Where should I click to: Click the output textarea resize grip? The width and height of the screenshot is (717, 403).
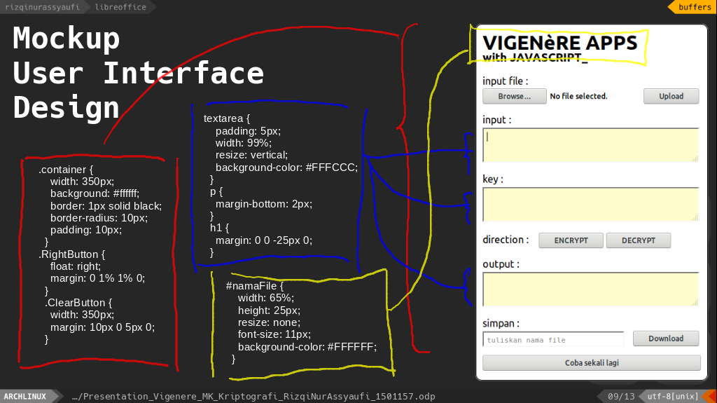tap(695, 303)
